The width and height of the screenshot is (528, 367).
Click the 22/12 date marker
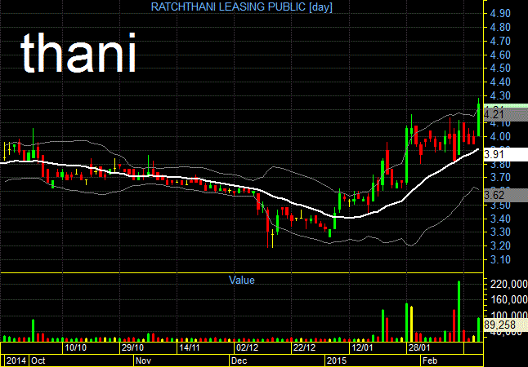(x=304, y=347)
